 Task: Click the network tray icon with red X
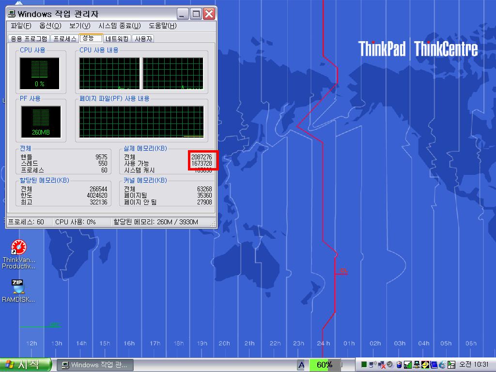click(382, 365)
